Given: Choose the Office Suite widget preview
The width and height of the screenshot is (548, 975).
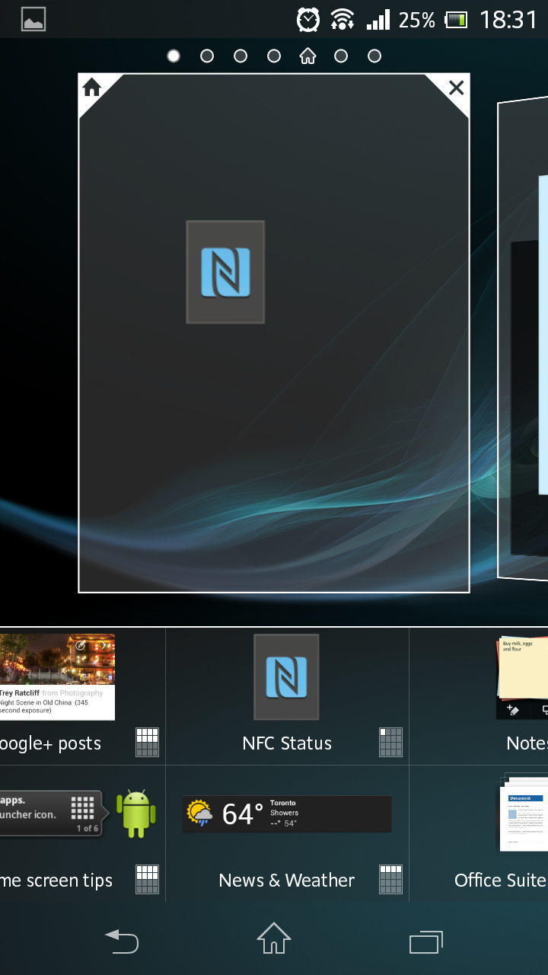Looking at the screenshot, I should (524, 814).
